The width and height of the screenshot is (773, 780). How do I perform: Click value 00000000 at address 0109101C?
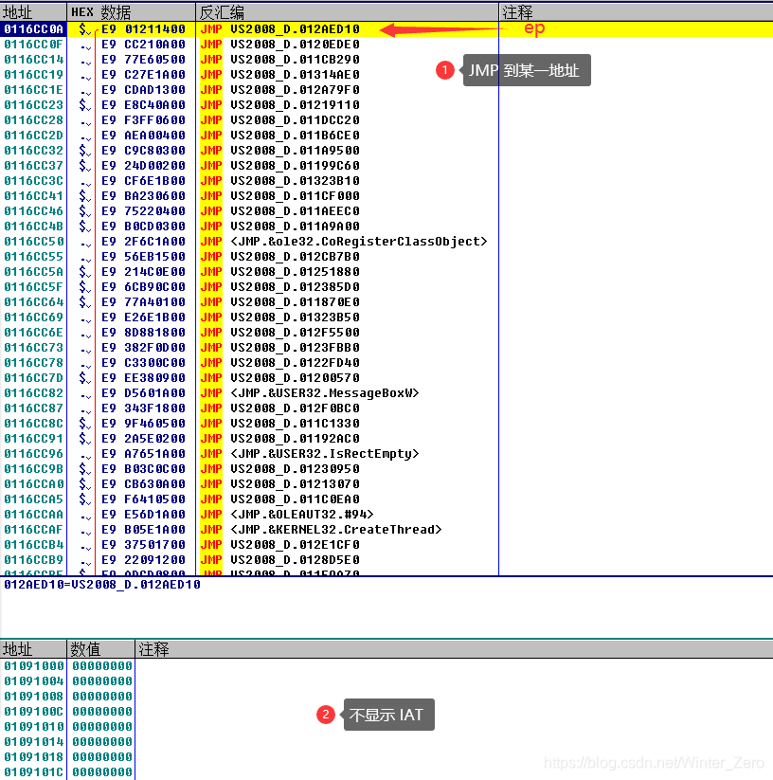click(102, 772)
